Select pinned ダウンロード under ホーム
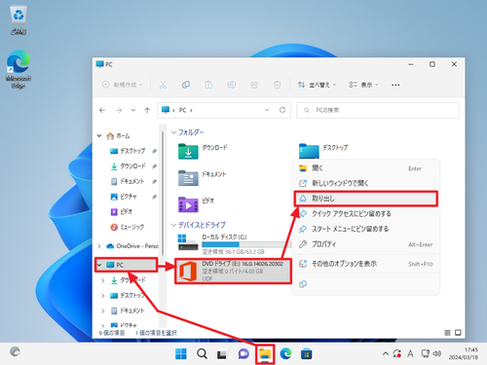487x365 pixels. pos(128,165)
